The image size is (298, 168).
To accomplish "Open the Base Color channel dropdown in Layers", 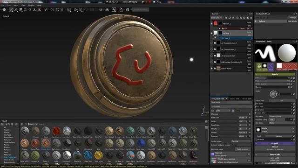I will pos(216,18).
